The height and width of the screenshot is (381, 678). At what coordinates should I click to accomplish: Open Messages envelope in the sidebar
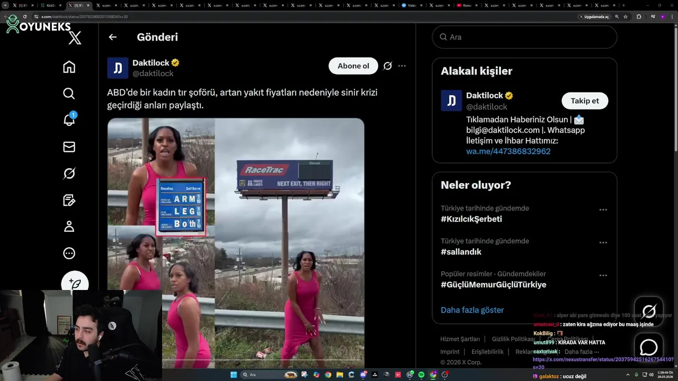69,147
